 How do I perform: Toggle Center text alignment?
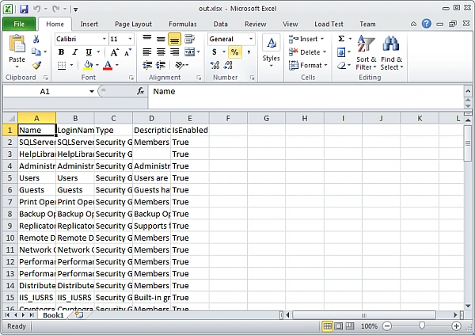click(x=161, y=52)
